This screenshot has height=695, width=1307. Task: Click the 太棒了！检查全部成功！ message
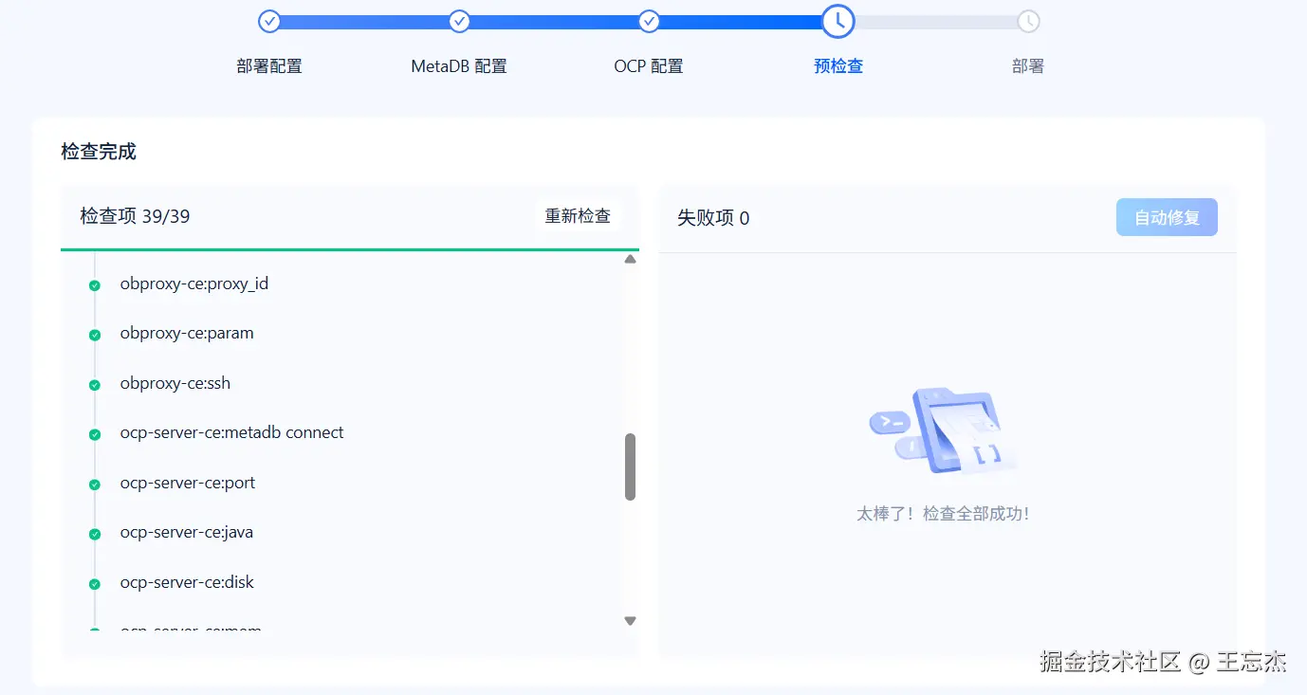click(943, 514)
